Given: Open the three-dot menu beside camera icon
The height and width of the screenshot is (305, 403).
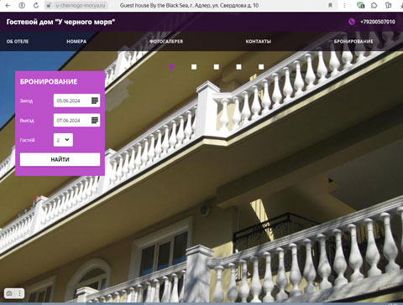Looking at the screenshot, I should pyautogui.click(x=19, y=293).
